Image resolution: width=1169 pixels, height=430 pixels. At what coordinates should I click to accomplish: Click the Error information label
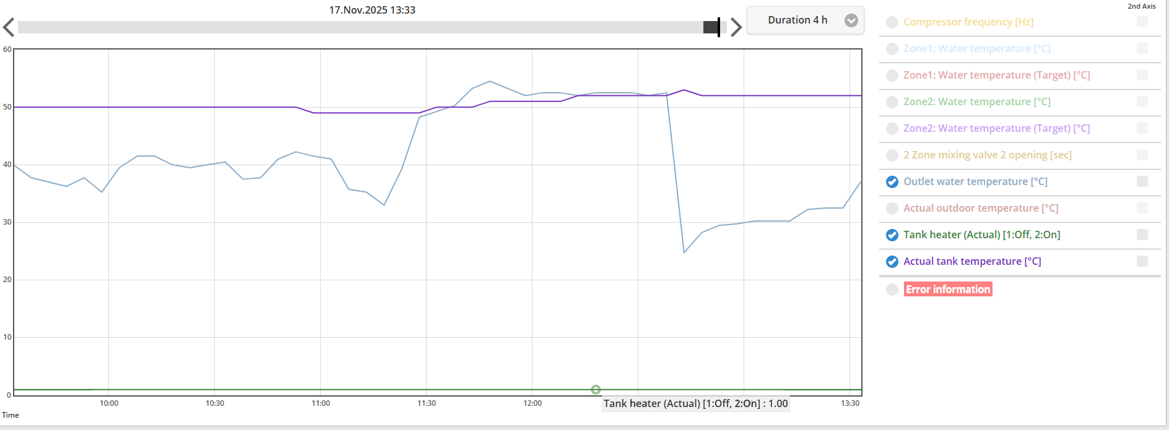pyautogui.click(x=948, y=290)
